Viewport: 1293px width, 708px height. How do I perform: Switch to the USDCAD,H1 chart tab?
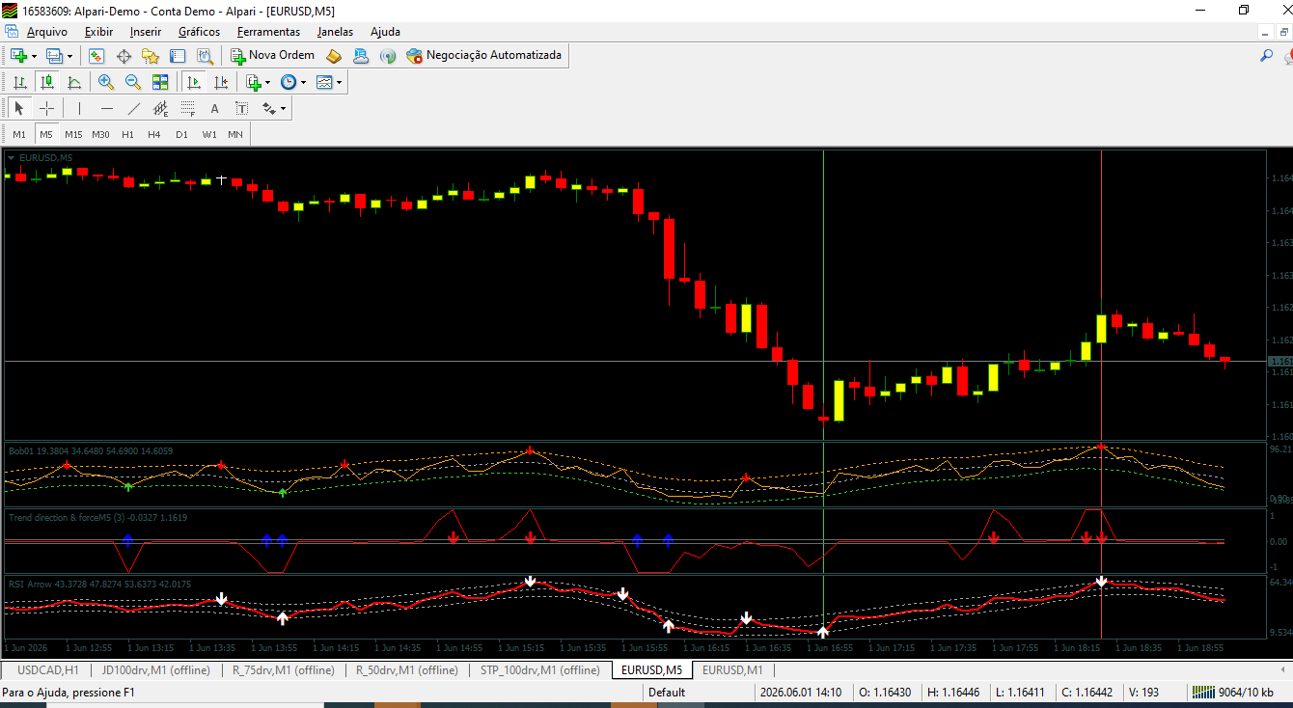pyautogui.click(x=48, y=669)
